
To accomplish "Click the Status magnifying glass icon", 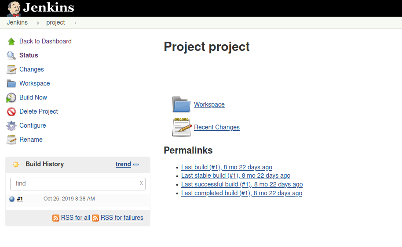I will coord(11,55).
